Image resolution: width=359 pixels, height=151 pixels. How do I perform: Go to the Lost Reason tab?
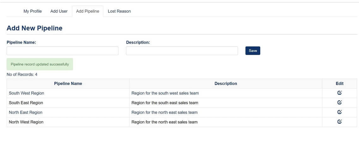point(119,11)
